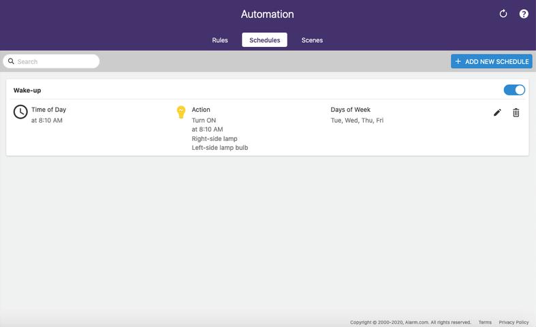Click the plus icon on Add New Schedule

click(x=458, y=61)
